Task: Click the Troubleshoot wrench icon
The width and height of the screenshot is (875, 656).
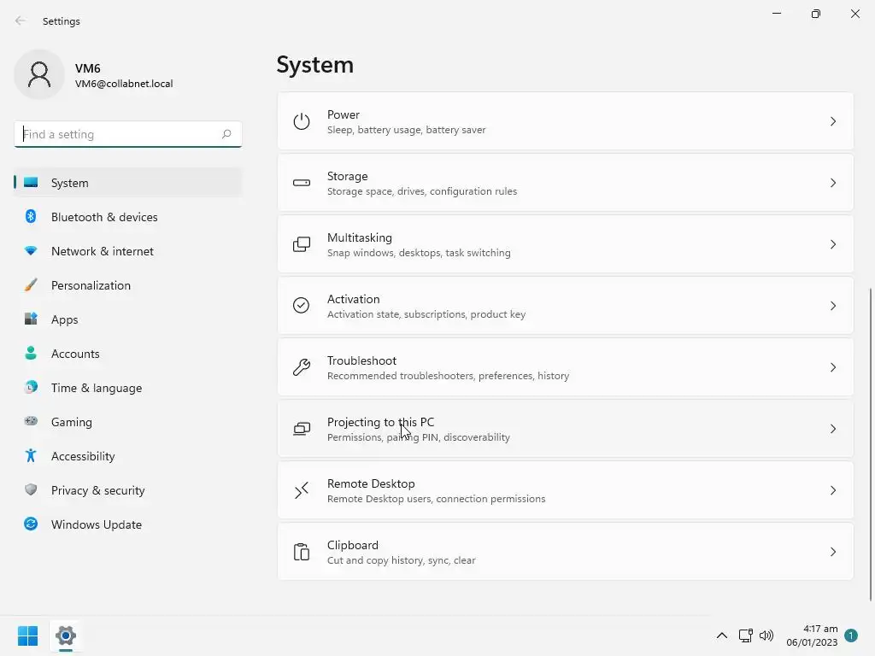Action: [302, 367]
